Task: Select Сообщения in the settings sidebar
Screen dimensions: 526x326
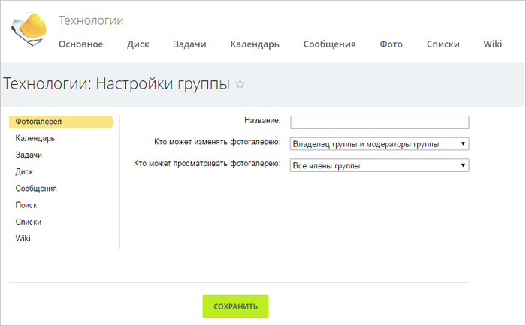Action: click(36, 189)
